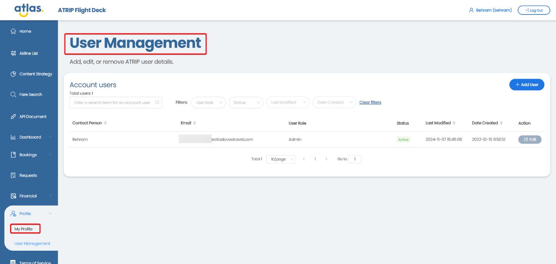This screenshot has height=264, width=556.
Task: Select User Management in sidebar
Action: [32, 243]
